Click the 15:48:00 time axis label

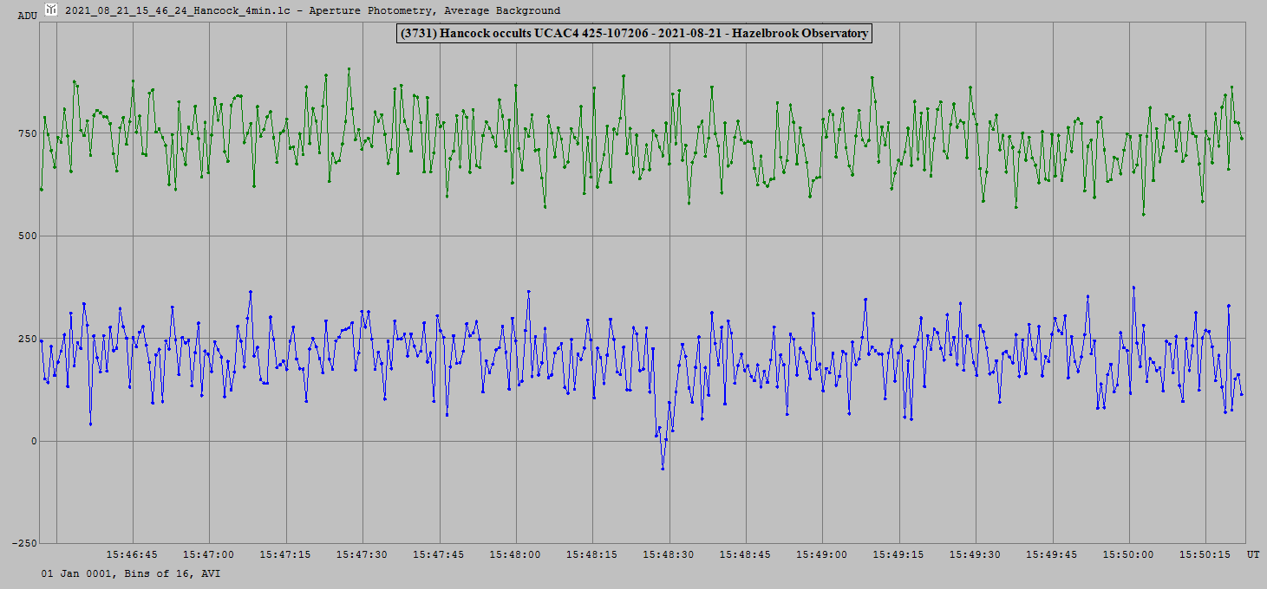coord(515,554)
